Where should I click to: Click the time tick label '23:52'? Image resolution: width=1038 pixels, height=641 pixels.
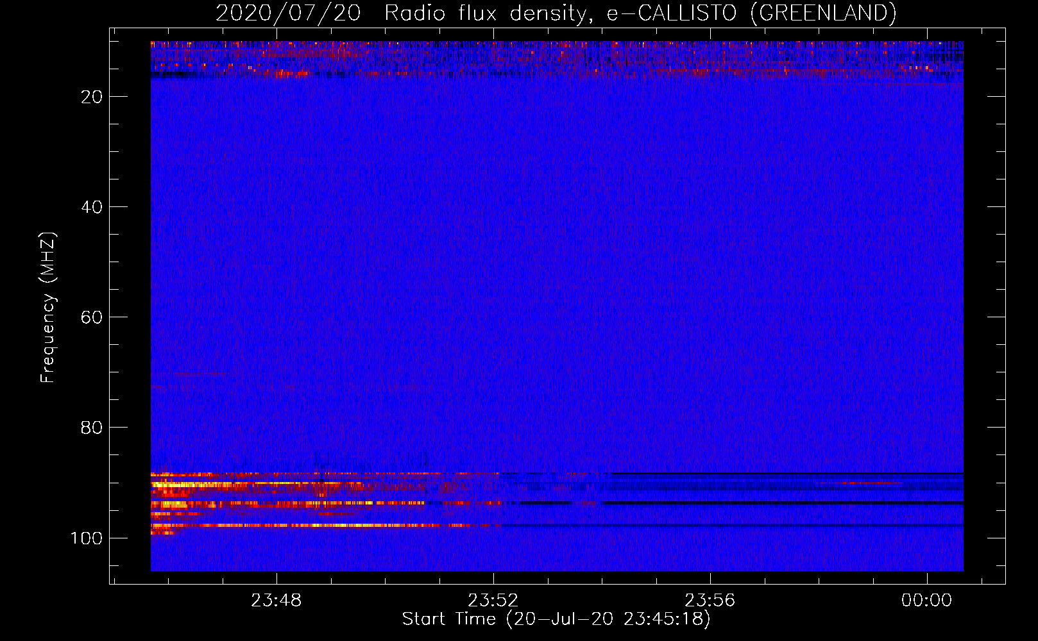(x=493, y=601)
